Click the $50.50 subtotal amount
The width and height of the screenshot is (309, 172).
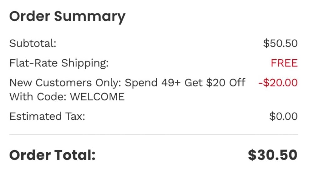pyautogui.click(x=280, y=43)
